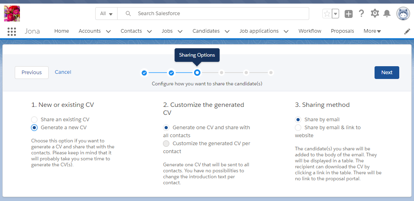Image resolution: width=414 pixels, height=201 pixels.
Task: Click the Cancel link
Action: [63, 72]
